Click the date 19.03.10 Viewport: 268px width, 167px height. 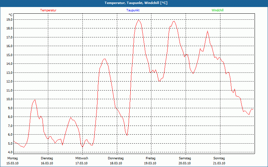[150, 163]
